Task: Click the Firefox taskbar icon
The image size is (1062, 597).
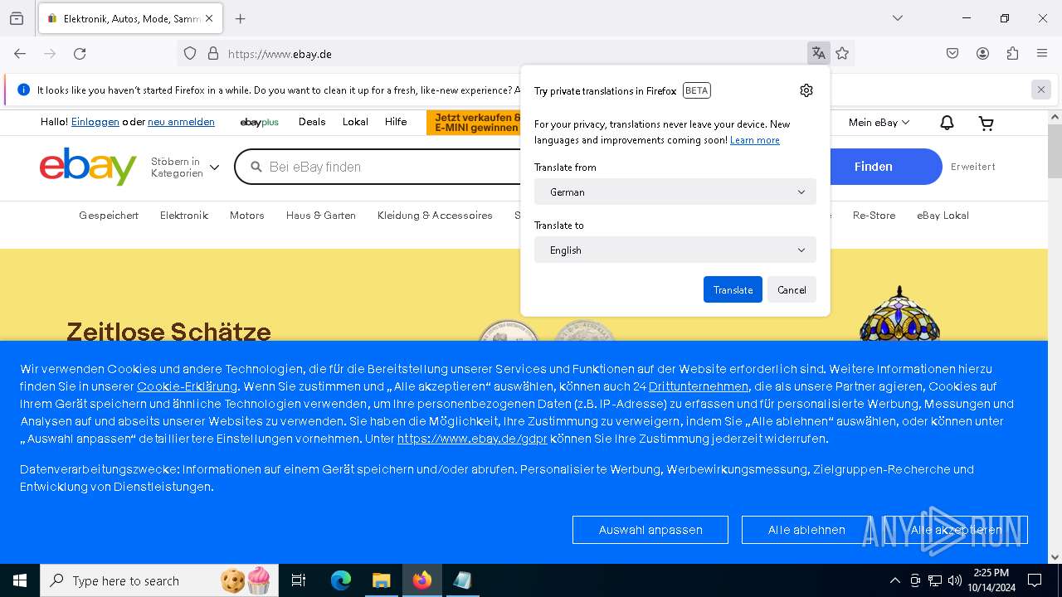Action: coord(422,580)
